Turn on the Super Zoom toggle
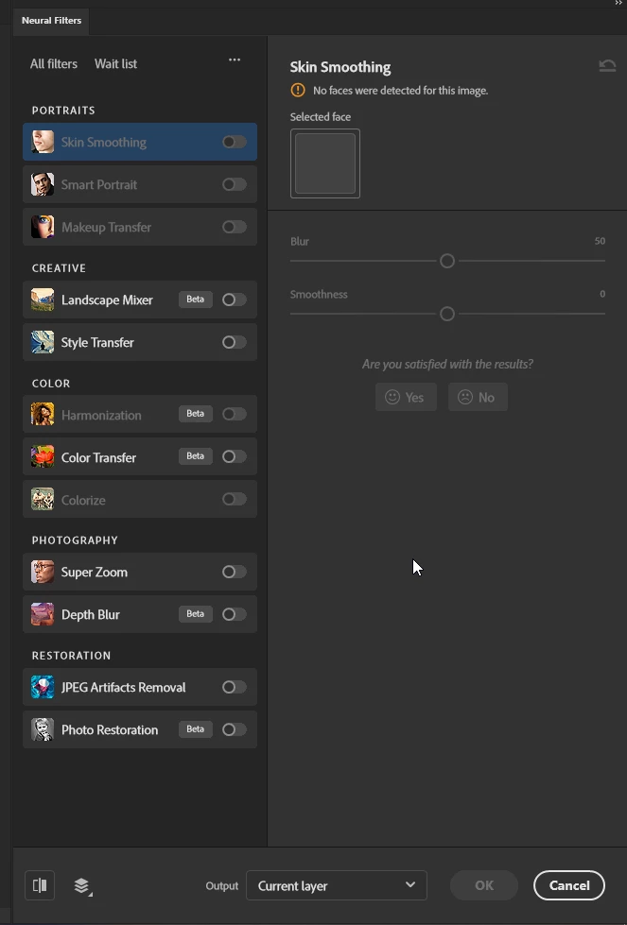This screenshot has width=627, height=925. point(234,572)
